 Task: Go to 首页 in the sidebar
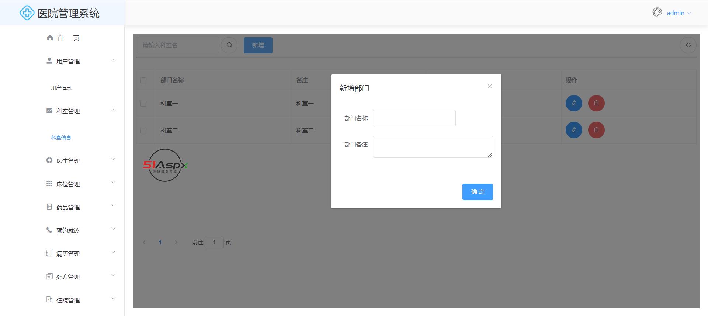(x=63, y=38)
